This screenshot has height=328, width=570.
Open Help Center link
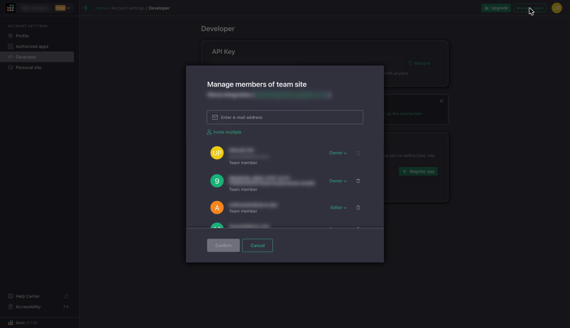27,296
